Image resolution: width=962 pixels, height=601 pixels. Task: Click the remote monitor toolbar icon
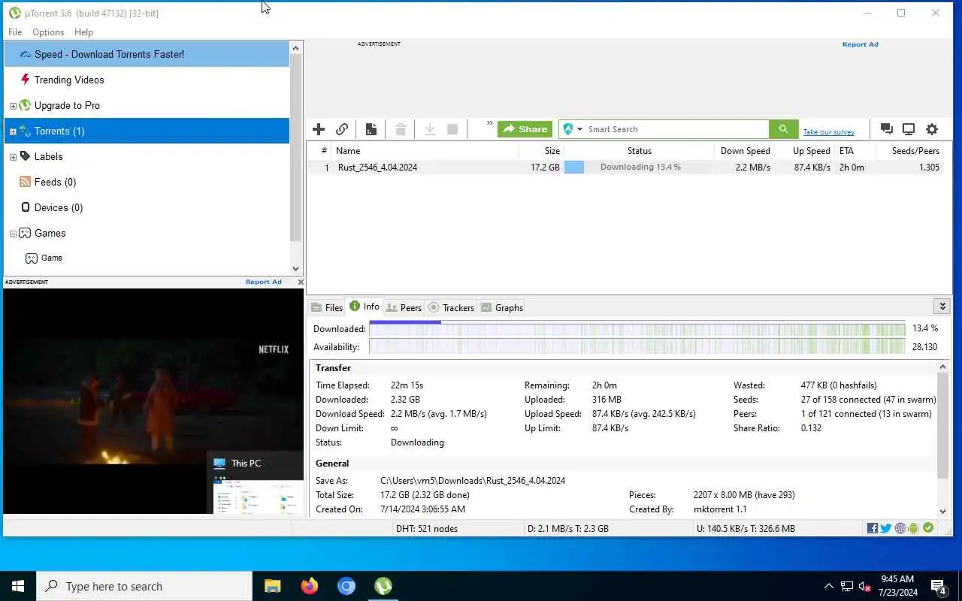tap(909, 129)
